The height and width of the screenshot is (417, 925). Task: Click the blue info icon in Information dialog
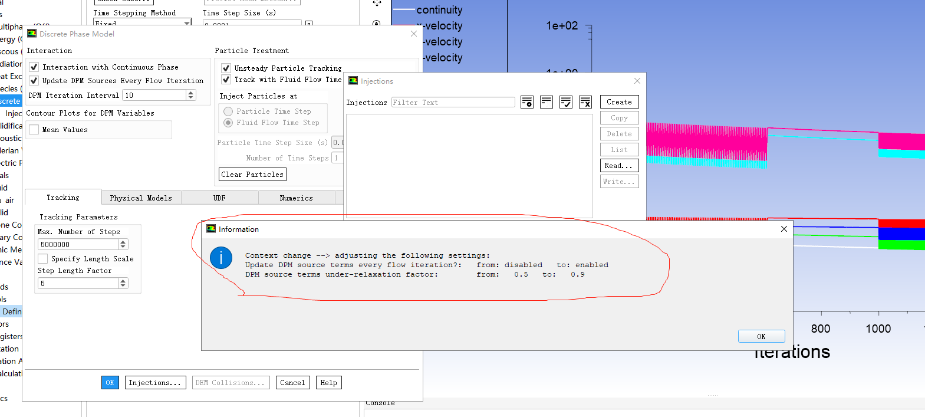(x=221, y=258)
